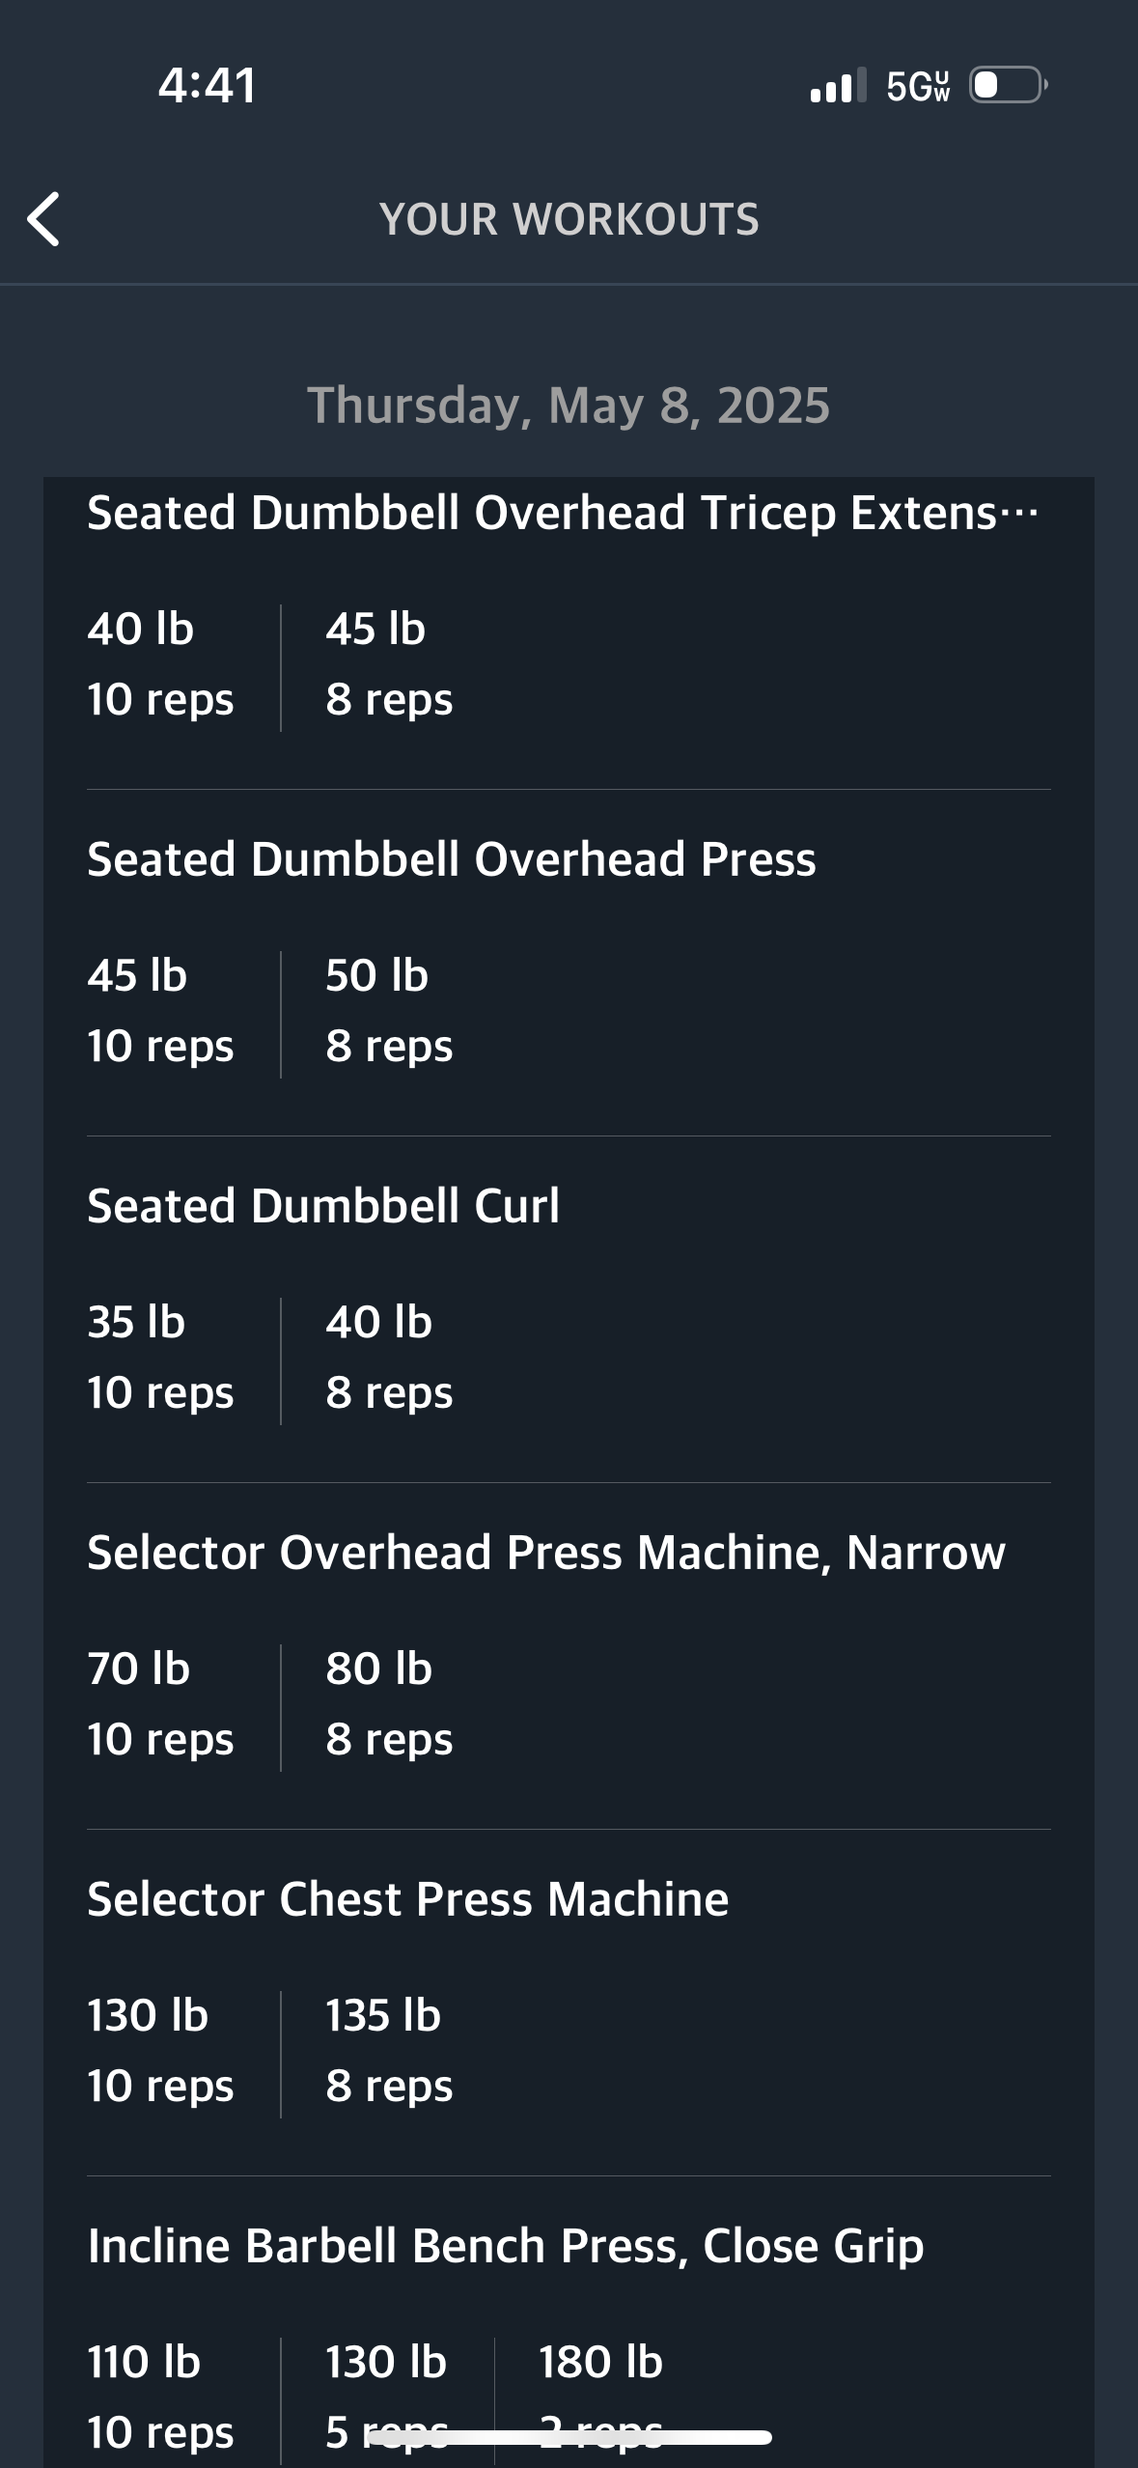The height and width of the screenshot is (2468, 1138).
Task: Tap the back arrow icon
Action: click(x=44, y=219)
